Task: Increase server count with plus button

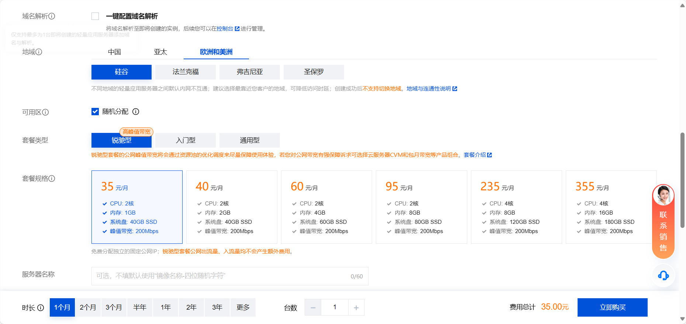Action: click(356, 307)
